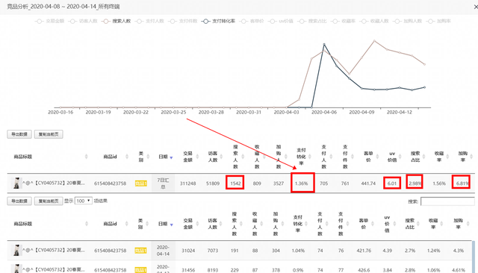Sort daily table by 访客人数 arrows
The height and width of the screenshot is (273, 478).
pos(221,224)
